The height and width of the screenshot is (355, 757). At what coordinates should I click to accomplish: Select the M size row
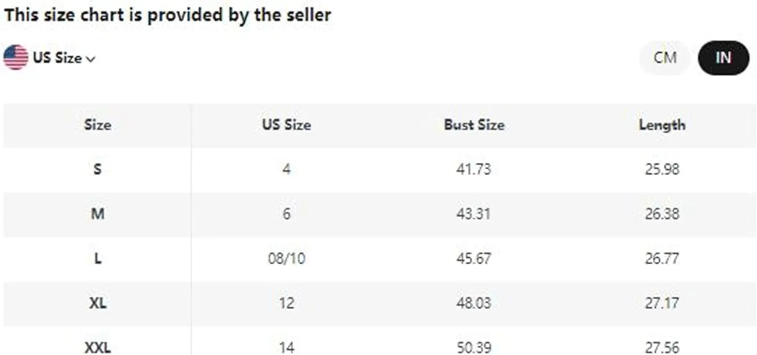coord(380,215)
